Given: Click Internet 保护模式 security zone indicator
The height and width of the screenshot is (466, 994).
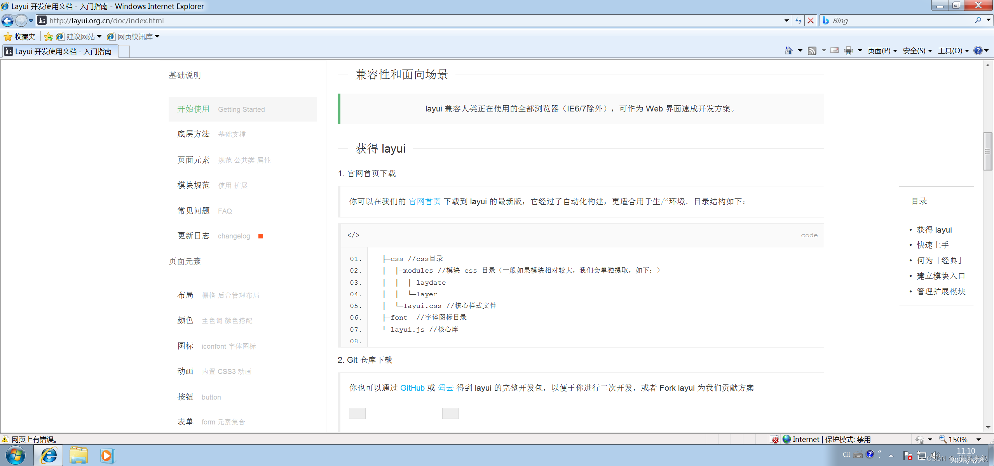Looking at the screenshot, I should 826,439.
